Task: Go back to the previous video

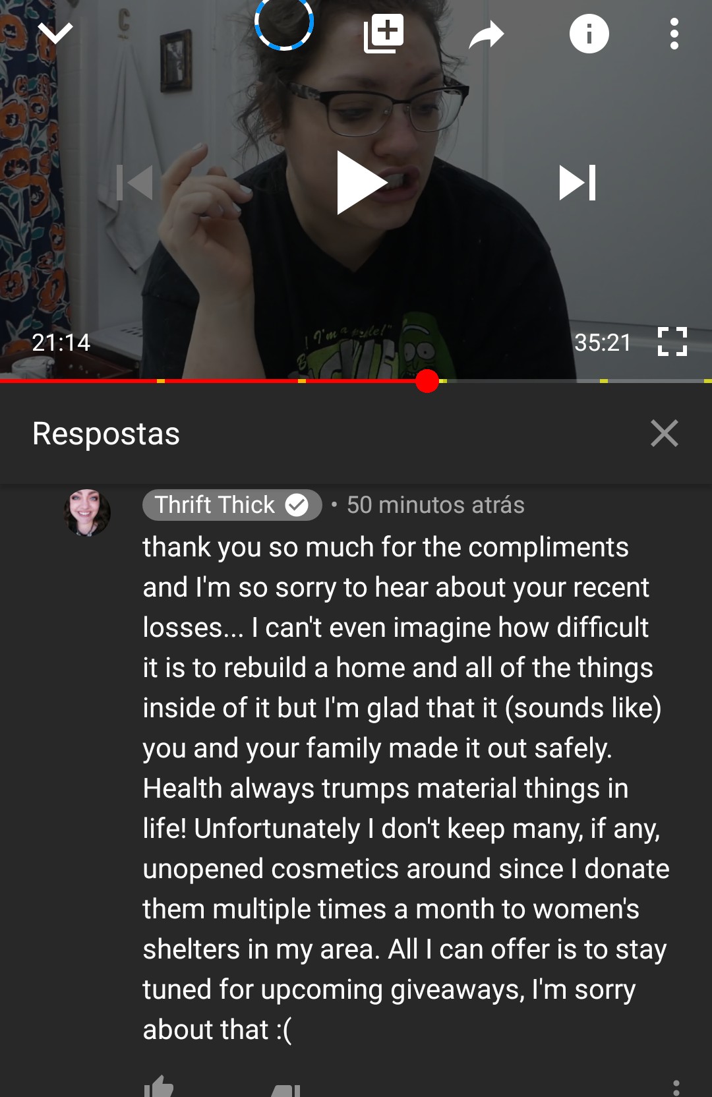Action: pyautogui.click(x=134, y=183)
